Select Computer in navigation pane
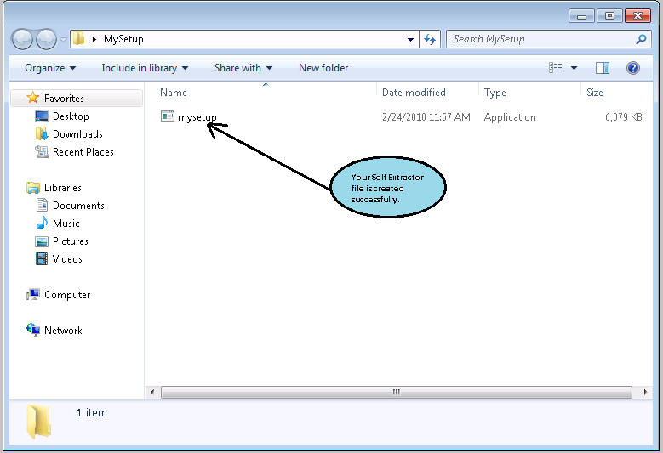The image size is (663, 453). click(67, 295)
